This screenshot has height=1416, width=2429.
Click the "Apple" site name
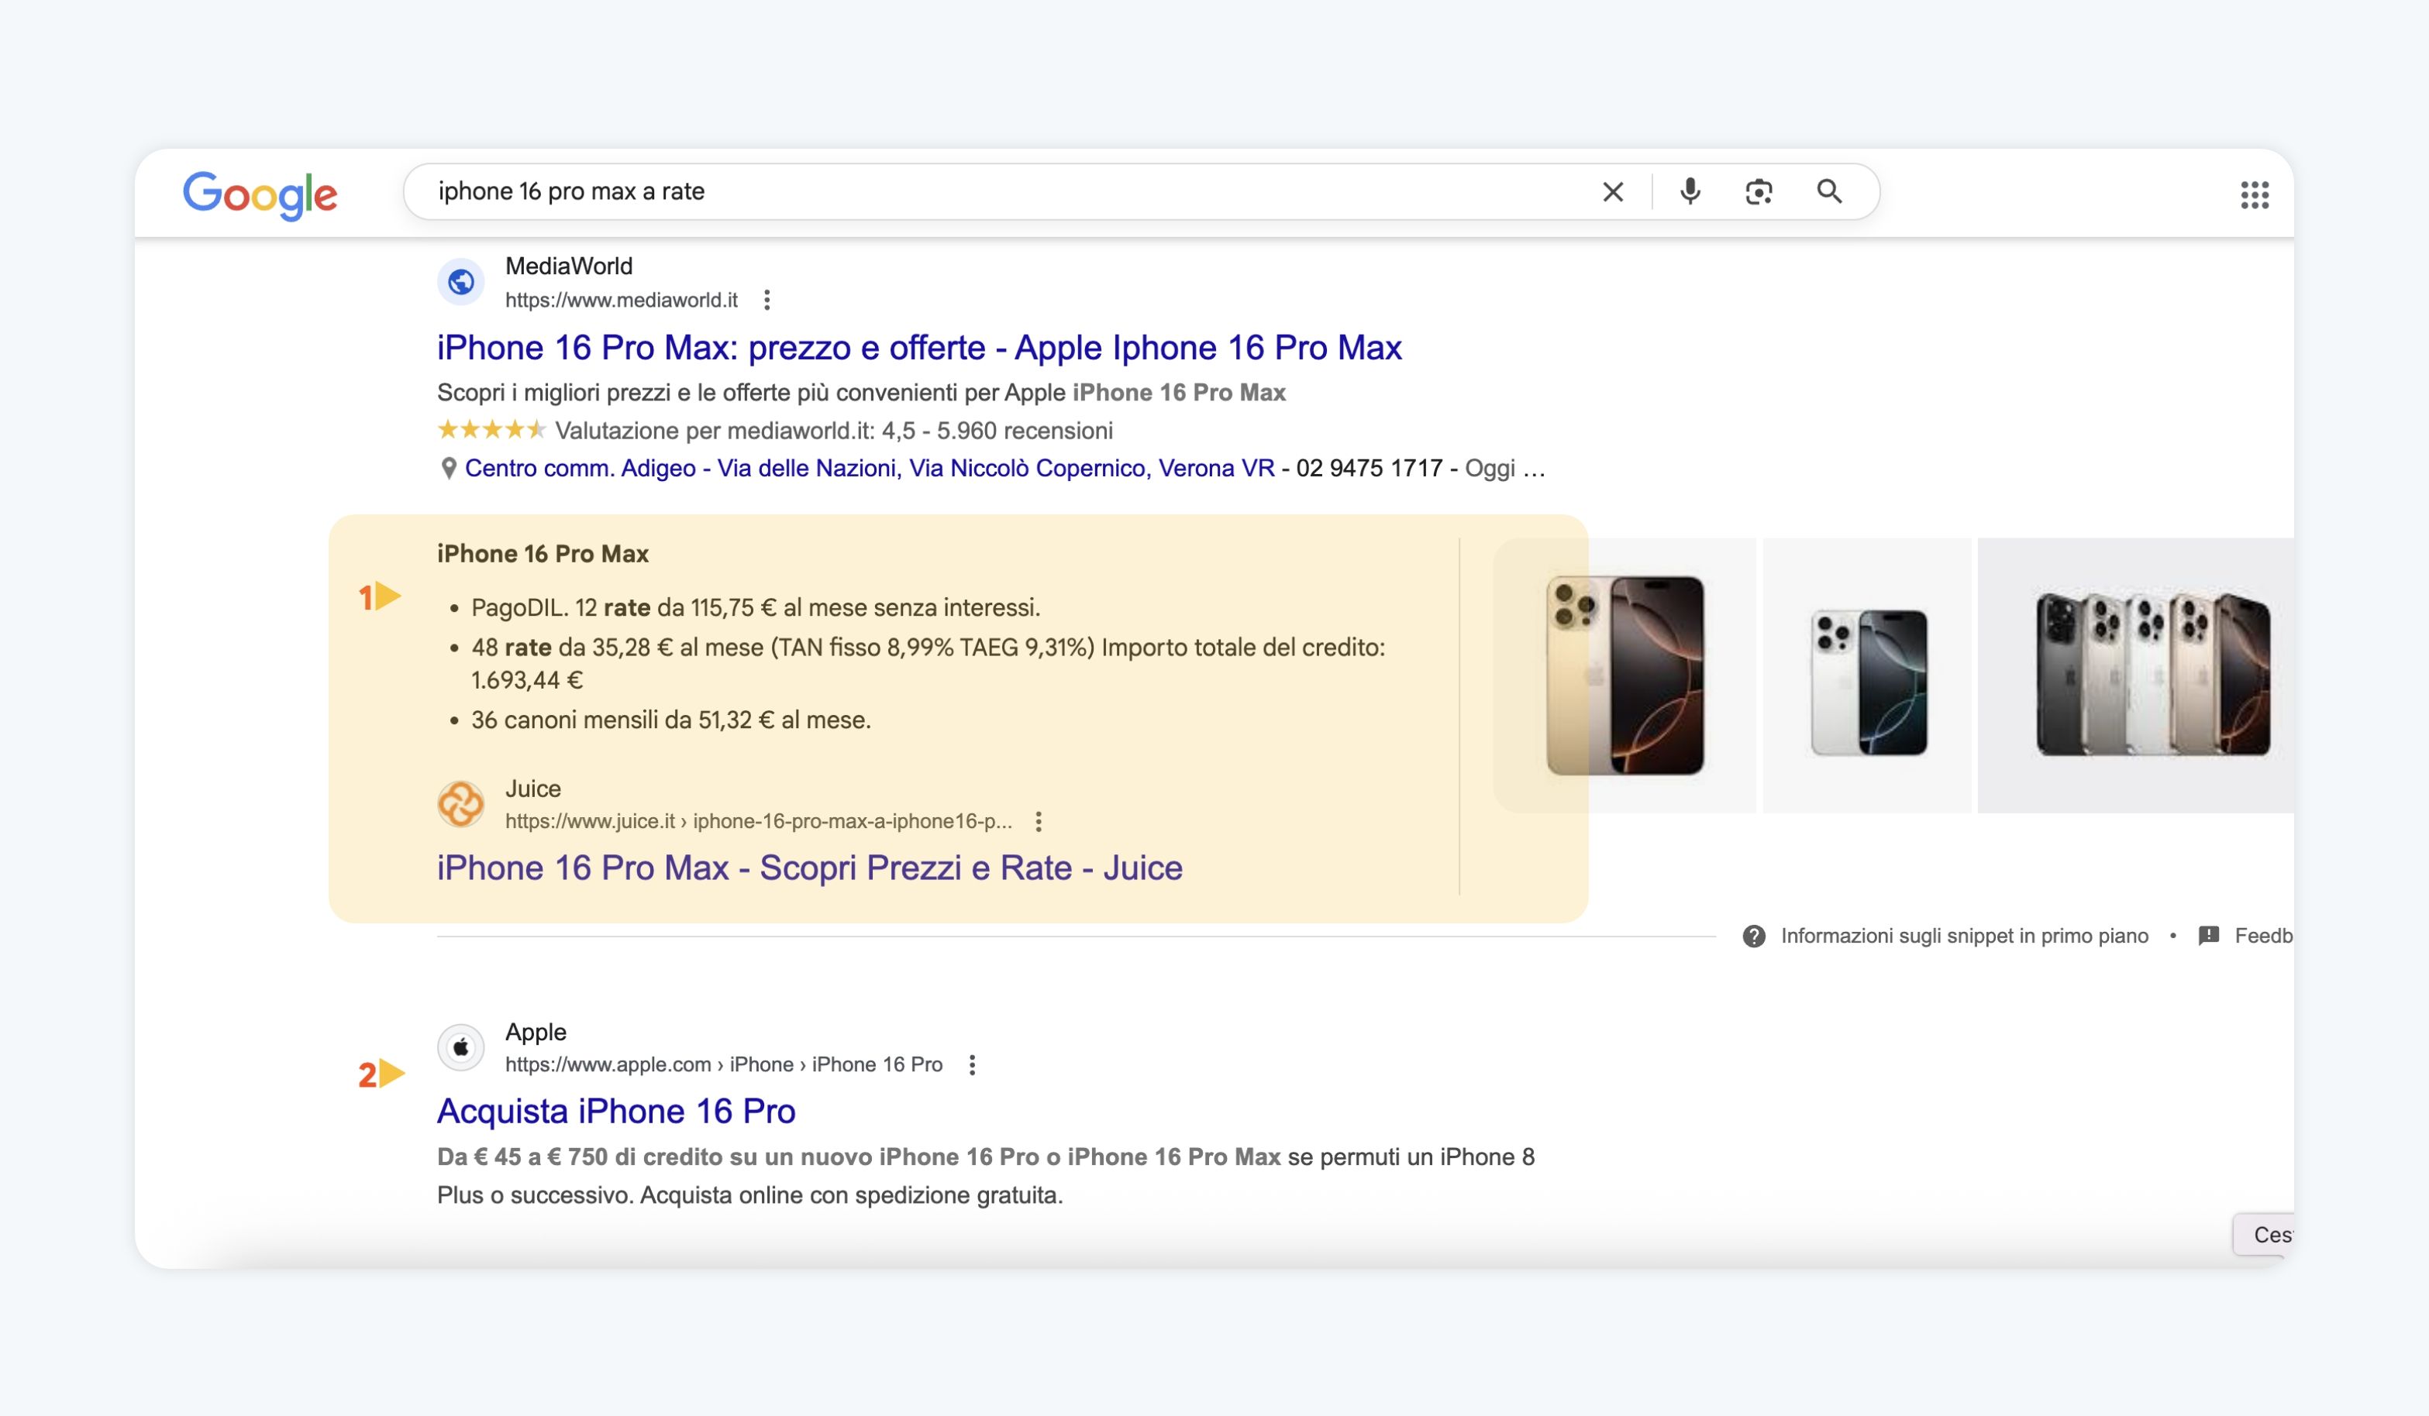(x=536, y=1032)
